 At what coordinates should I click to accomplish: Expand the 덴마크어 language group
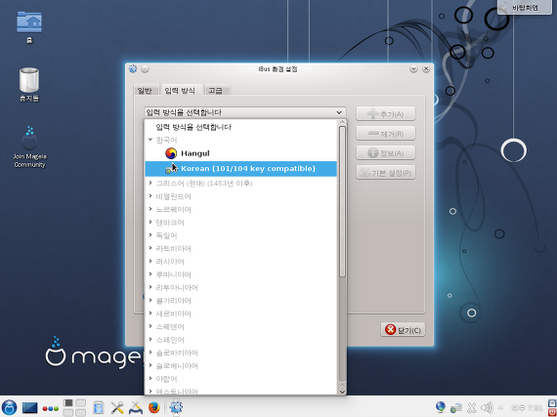tap(150, 223)
